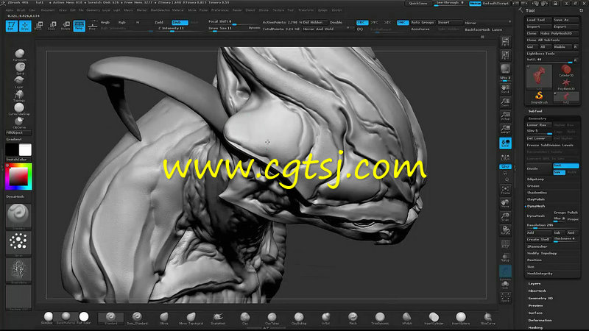Open the Preferences menu
The height and width of the screenshot is (331, 589).
[219, 10]
